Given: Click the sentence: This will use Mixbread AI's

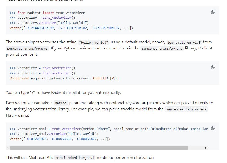Looking at the screenshot, I should pyautogui.click(x=80, y=158).
